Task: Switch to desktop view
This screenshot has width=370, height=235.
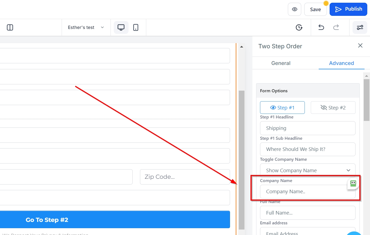Action: click(x=121, y=27)
